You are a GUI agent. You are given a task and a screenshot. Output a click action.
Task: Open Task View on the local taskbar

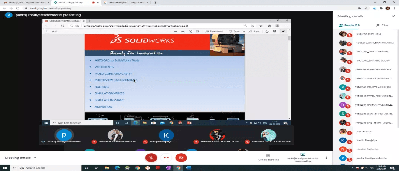[97, 168]
